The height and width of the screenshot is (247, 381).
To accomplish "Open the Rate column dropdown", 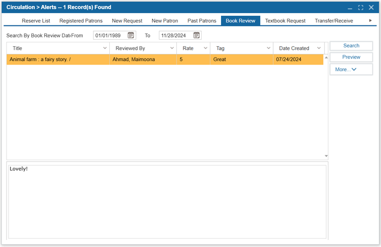I will (206, 48).
